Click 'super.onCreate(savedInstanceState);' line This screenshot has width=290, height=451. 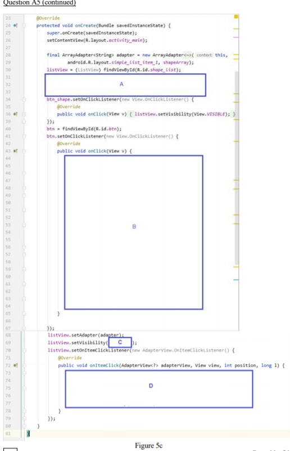[92, 33]
